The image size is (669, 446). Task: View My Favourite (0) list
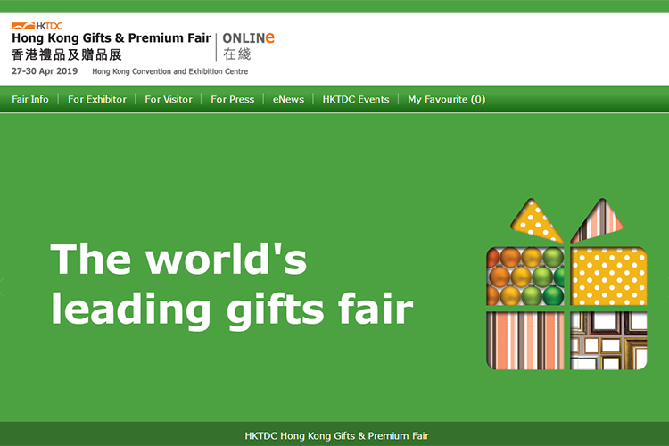tap(446, 99)
